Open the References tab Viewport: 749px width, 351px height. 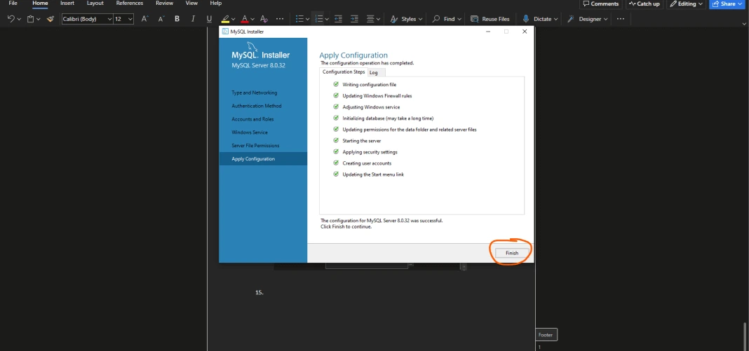coord(130,4)
